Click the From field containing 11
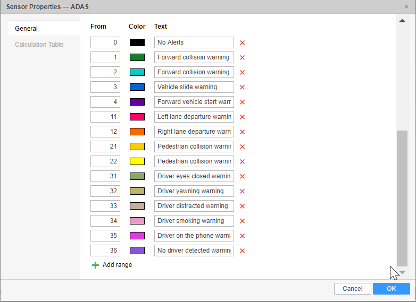This screenshot has height=302, width=416. pos(105,117)
